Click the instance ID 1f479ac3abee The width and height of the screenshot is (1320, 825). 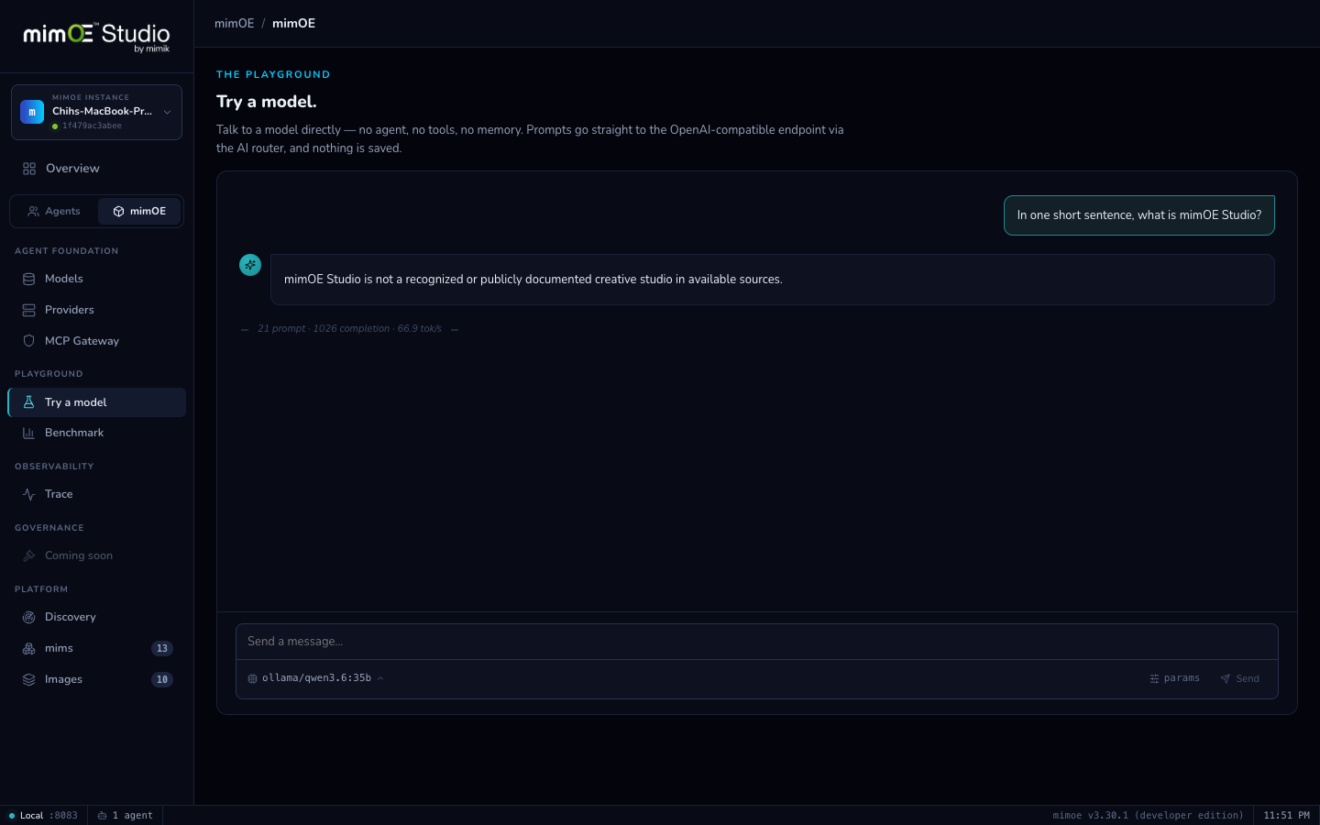click(92, 126)
